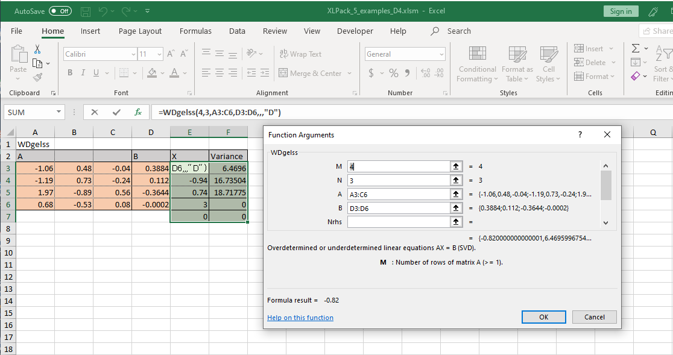Open Conditional Formatting menu
673x355 pixels.
[x=477, y=64]
